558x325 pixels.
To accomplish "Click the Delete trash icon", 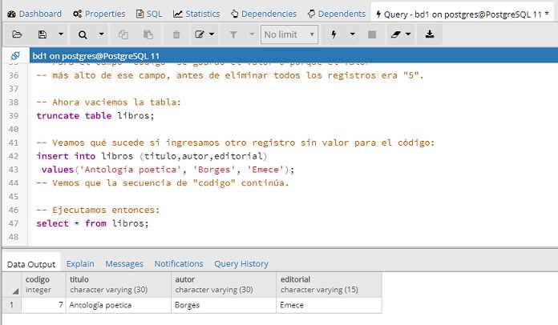I will pos(176,34).
